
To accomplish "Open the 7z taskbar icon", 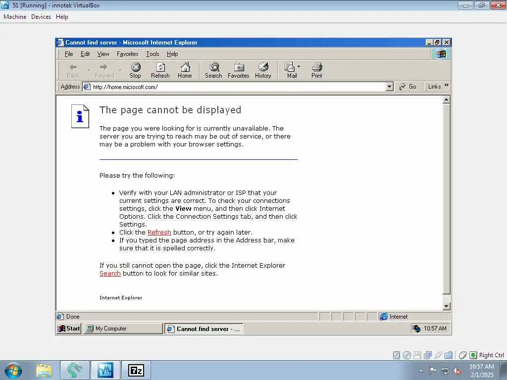I will click(x=136, y=370).
